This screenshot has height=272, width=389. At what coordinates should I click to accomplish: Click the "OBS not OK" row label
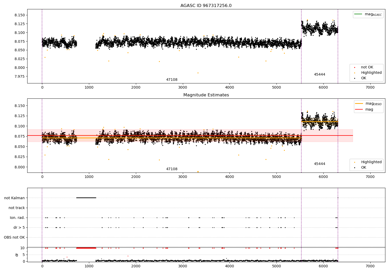click(14, 238)
